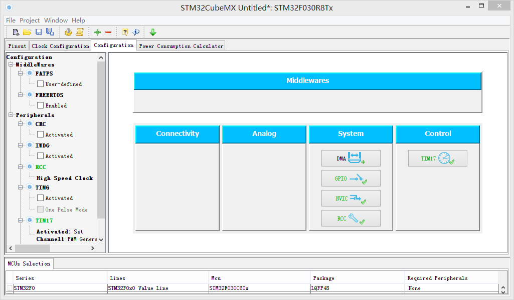
Task: Select the MCUs Selection tab
Action: [x=29, y=263]
